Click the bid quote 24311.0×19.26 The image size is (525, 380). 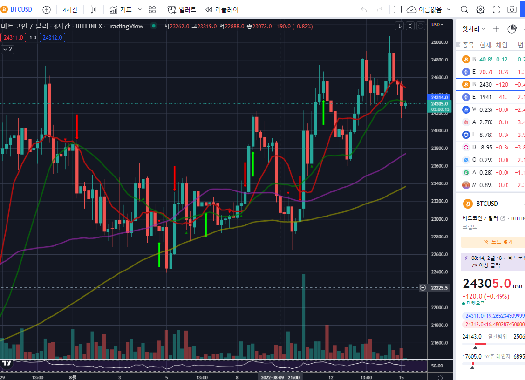(x=493, y=316)
